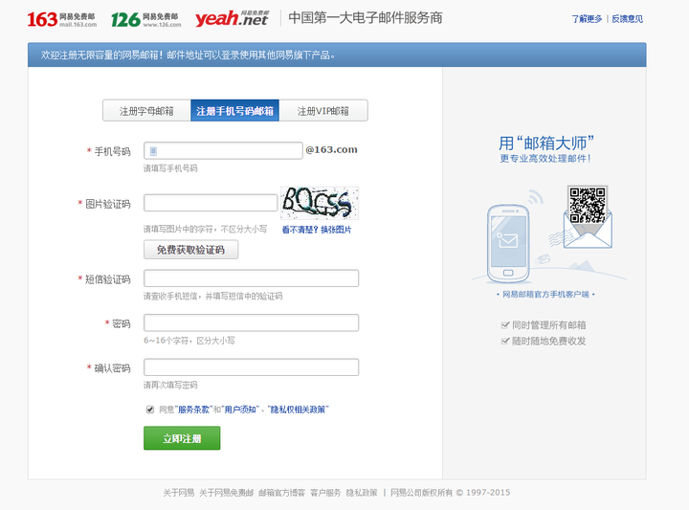Image resolution: width=689 pixels, height=510 pixels.
Task: Open 关于网易 footer link
Action: tap(178, 493)
